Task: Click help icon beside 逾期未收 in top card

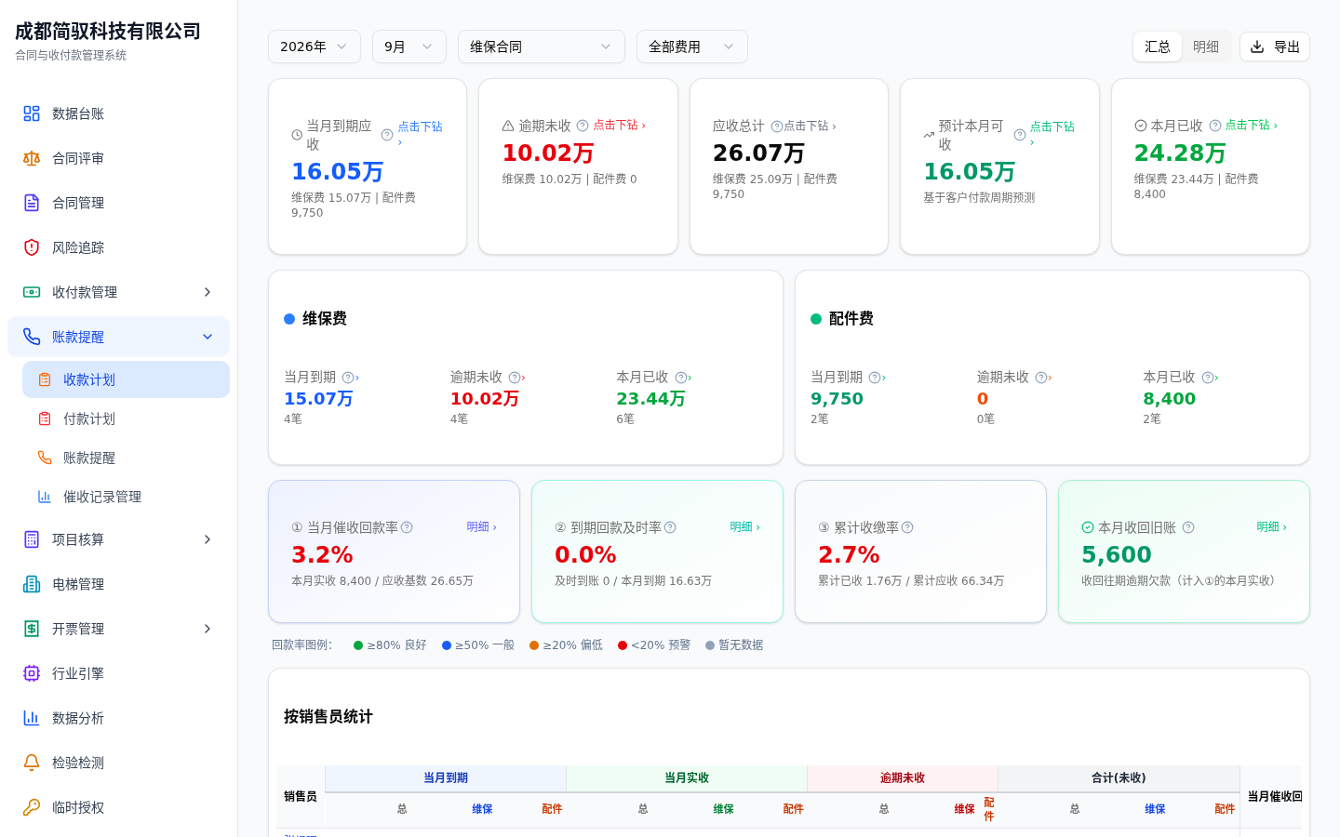Action: (583, 126)
